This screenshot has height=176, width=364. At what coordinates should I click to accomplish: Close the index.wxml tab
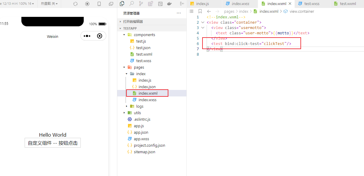(x=290, y=4)
